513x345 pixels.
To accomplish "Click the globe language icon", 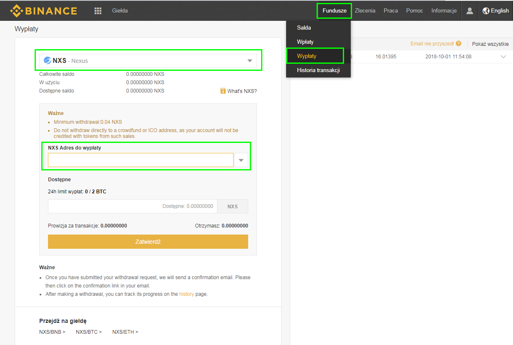I will click(486, 11).
